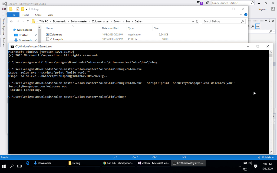The image size is (277, 173).
Task: Open the File tab in Explorer ribbon
Action: [14, 15]
